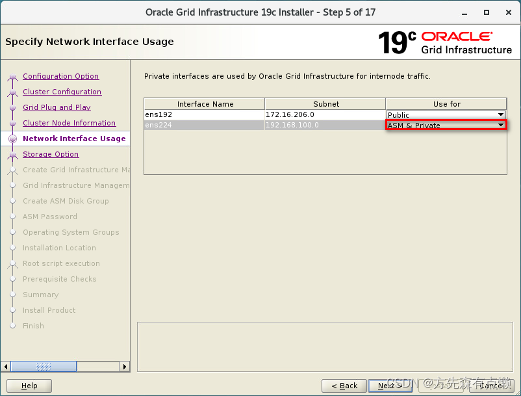This screenshot has width=521, height=396.
Task: Click the Configuration Option step node icon
Action: tap(12, 77)
